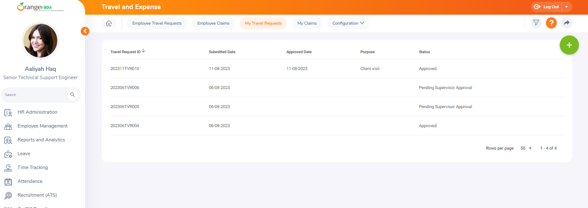The image size is (588, 208).
Task: Click Approved status of 202306TVR004
Action: click(427, 126)
